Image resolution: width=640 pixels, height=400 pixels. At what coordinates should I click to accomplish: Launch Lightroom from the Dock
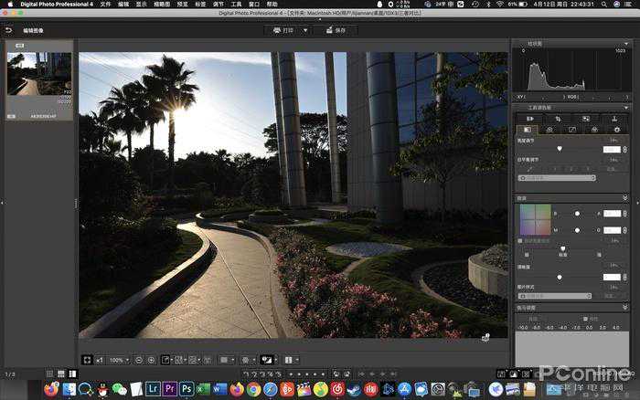pos(153,388)
